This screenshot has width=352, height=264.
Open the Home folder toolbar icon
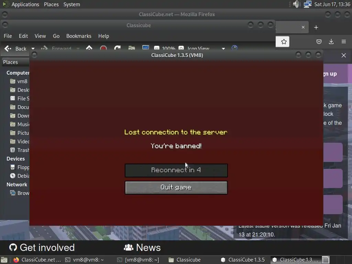click(132, 48)
